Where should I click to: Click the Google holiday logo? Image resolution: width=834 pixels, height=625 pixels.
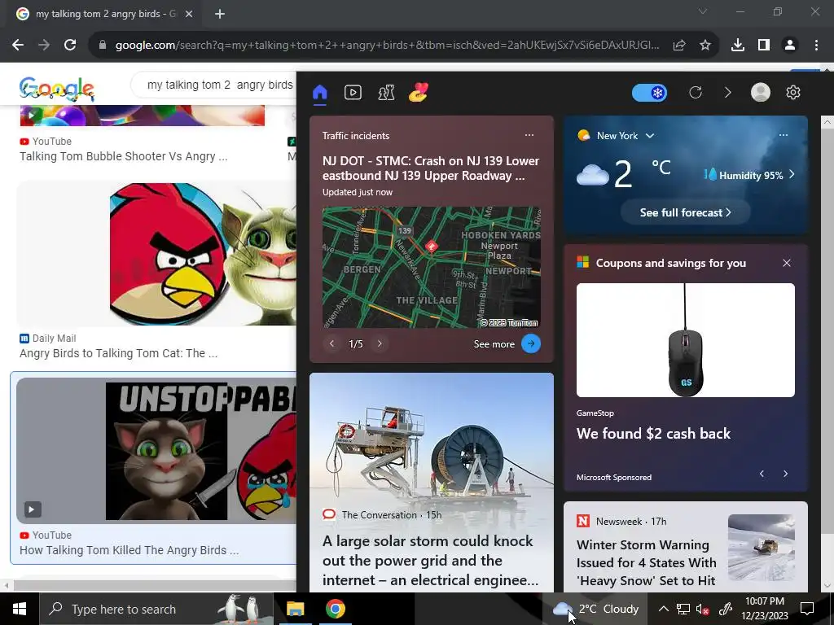click(x=57, y=89)
